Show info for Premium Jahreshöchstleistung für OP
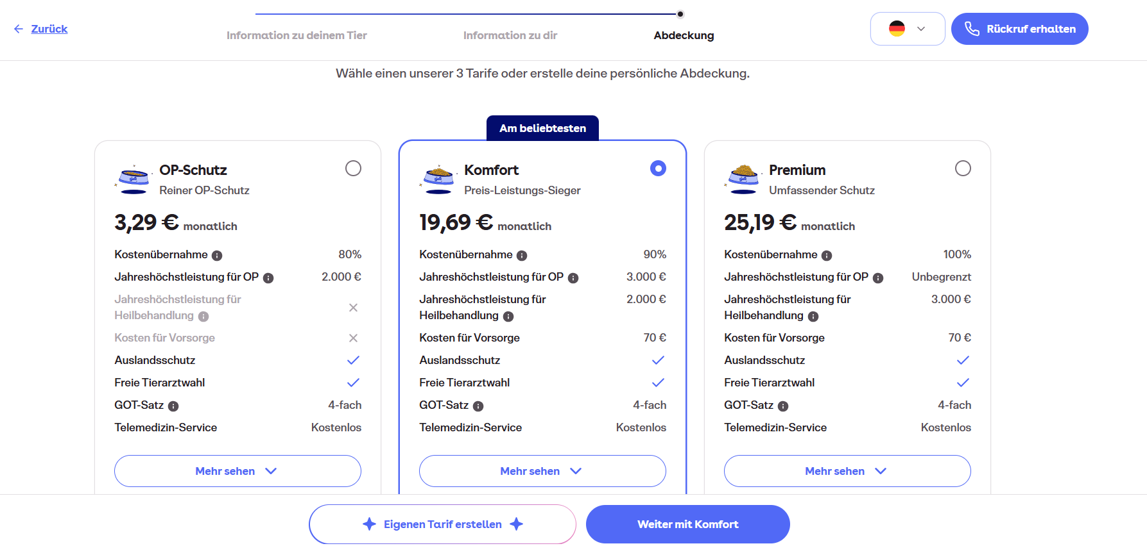 878,278
